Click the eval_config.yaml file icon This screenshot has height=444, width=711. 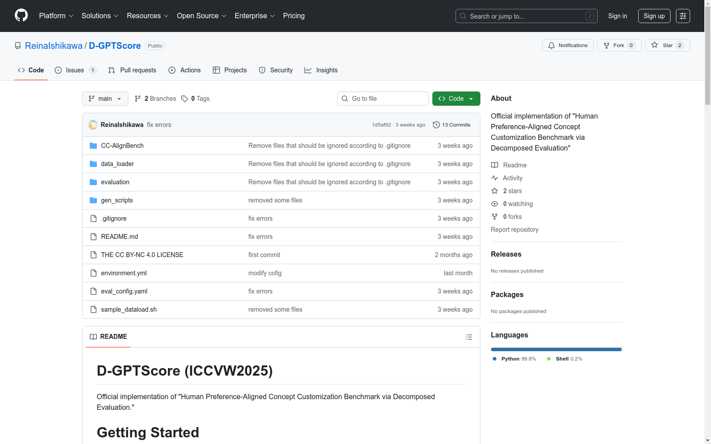pos(93,291)
